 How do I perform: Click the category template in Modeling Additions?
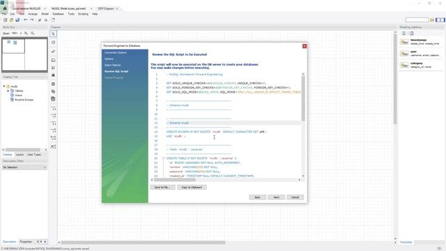[x=420, y=65]
